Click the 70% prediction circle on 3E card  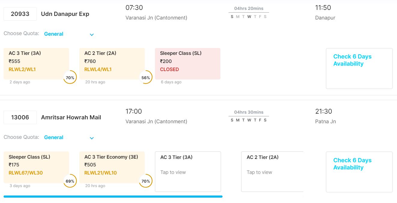coord(146,181)
